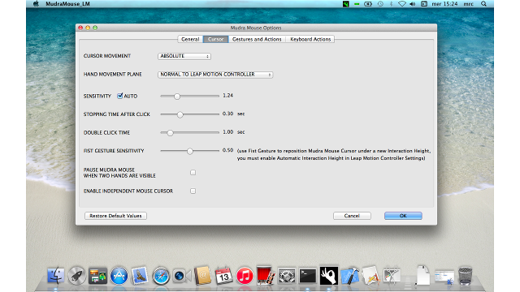520x292 pixels.
Task: Switch to the General tab
Action: pos(190,39)
